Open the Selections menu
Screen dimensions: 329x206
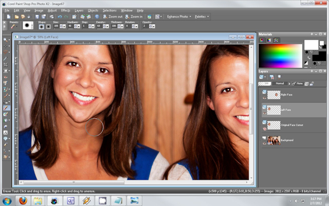tap(110, 10)
